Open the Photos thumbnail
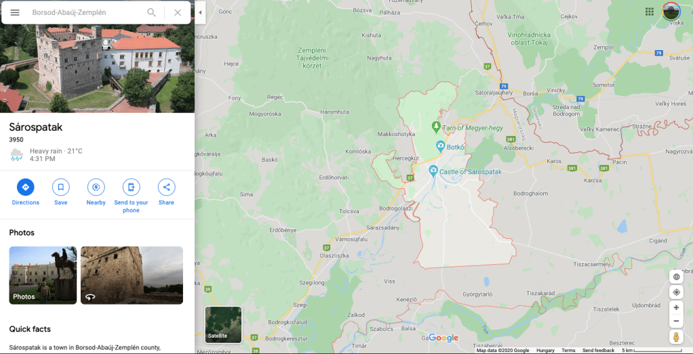This screenshot has width=693, height=354. tap(43, 275)
